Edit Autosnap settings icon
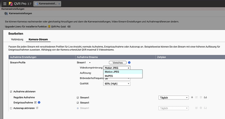 tap(37, 108)
